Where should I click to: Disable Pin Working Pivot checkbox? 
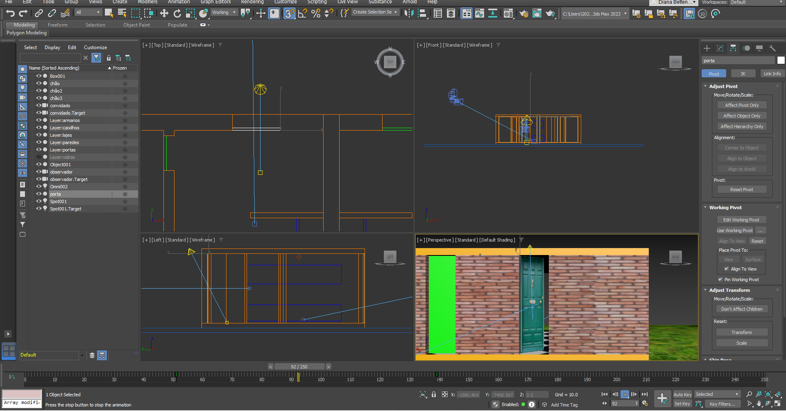[x=720, y=280]
